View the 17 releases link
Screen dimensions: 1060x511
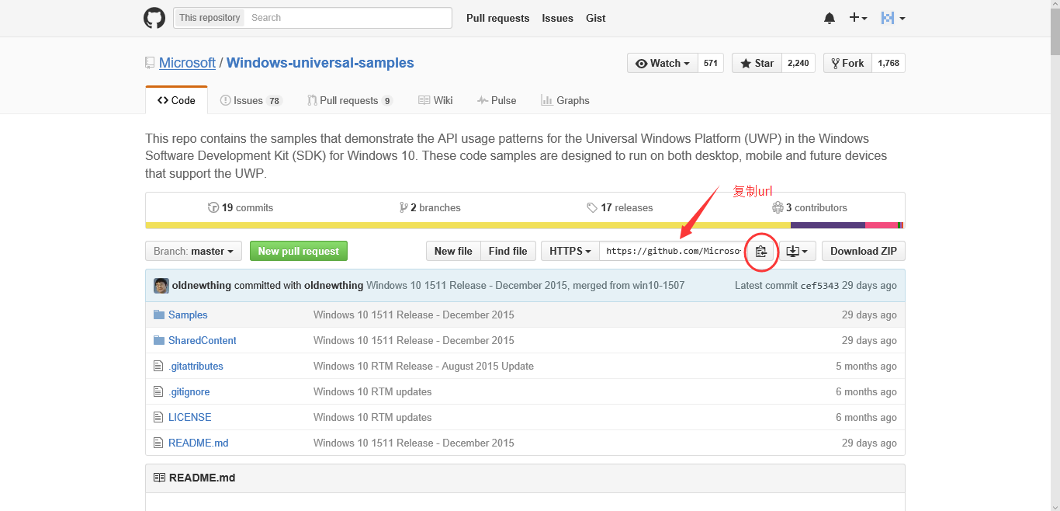point(620,207)
